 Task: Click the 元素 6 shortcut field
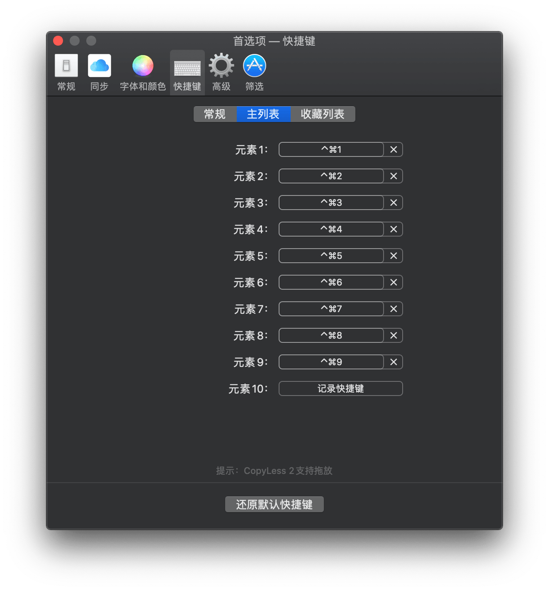coord(331,282)
